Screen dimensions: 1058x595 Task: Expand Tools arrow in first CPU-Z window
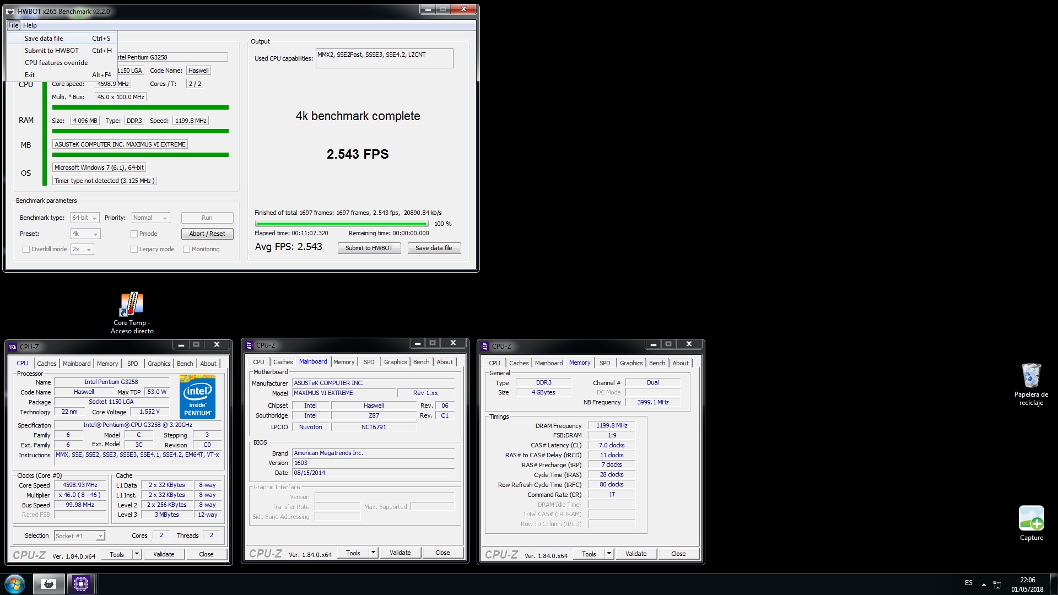137,554
